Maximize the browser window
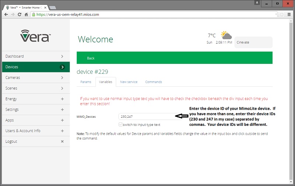Viewport: 295px width, 186px height. coord(277,3)
